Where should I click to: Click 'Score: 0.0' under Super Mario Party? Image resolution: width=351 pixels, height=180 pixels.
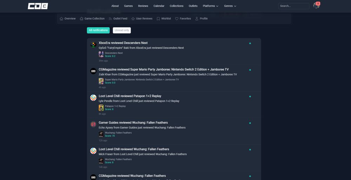coord(110,83)
